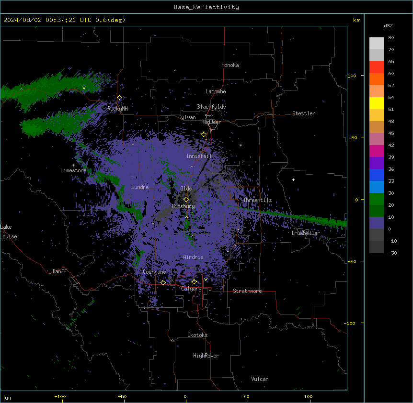Click the 0.6(deg) elevation angle text
413x403 pixels.
110,20
